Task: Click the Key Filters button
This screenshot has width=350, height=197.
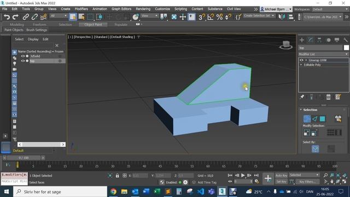Action: point(307,182)
